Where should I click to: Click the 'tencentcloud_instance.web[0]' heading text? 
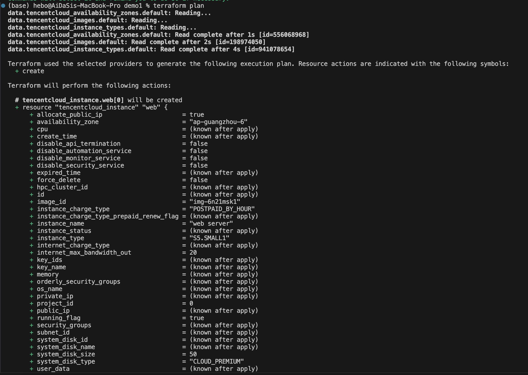click(73, 100)
